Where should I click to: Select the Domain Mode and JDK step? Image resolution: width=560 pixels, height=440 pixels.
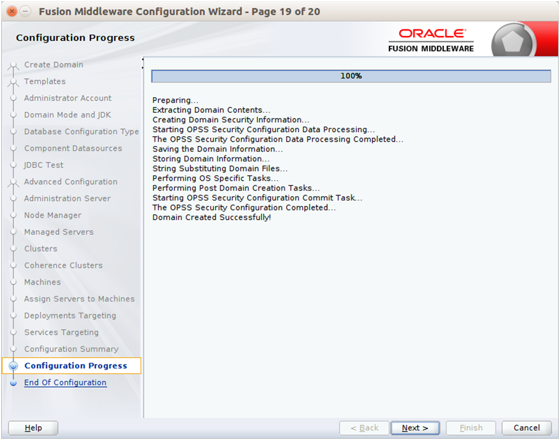click(67, 114)
